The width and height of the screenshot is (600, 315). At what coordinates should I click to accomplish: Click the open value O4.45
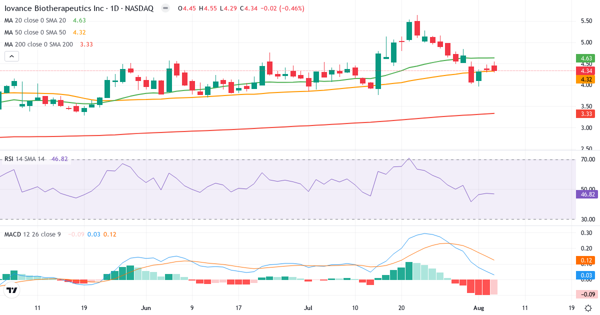187,8
